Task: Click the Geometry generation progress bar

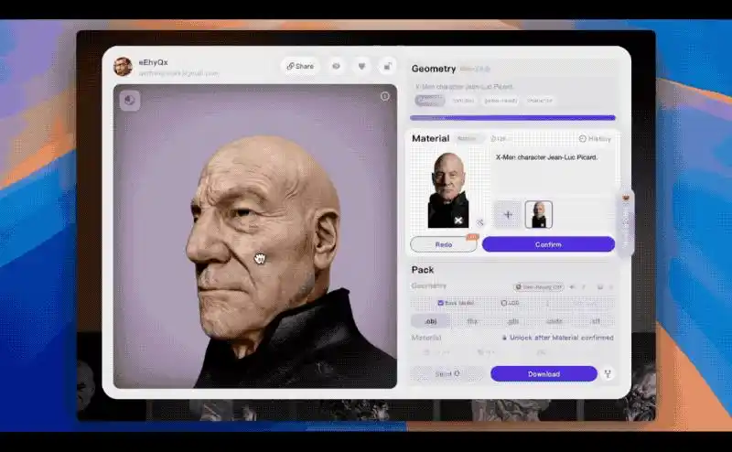Action: (x=512, y=118)
